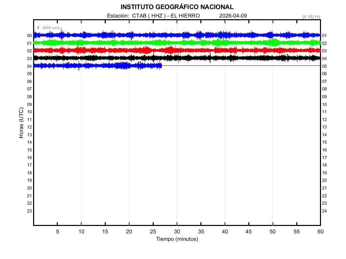Click the [4 15] Hz filter label
The width and height of the screenshot is (346, 259).
click(x=311, y=17)
